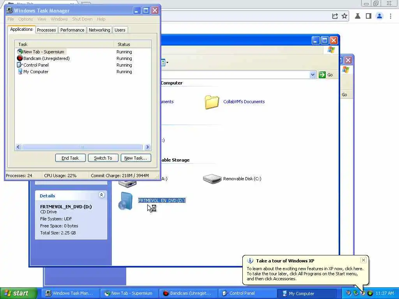Image resolution: width=399 pixels, height=299 pixels.
Task: Open Task Manager View menu
Action: [42, 19]
